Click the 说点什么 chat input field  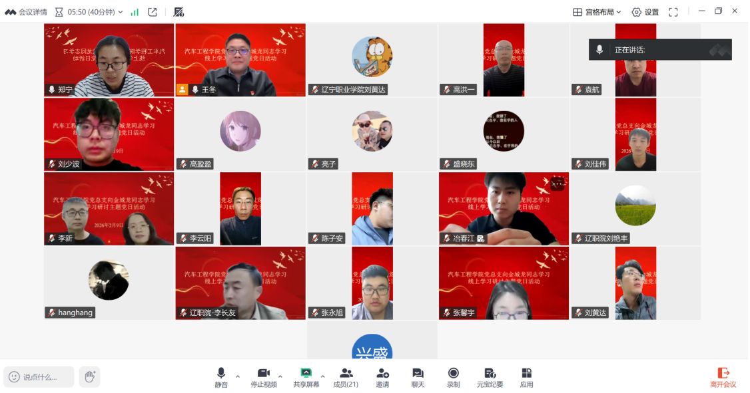(x=39, y=377)
